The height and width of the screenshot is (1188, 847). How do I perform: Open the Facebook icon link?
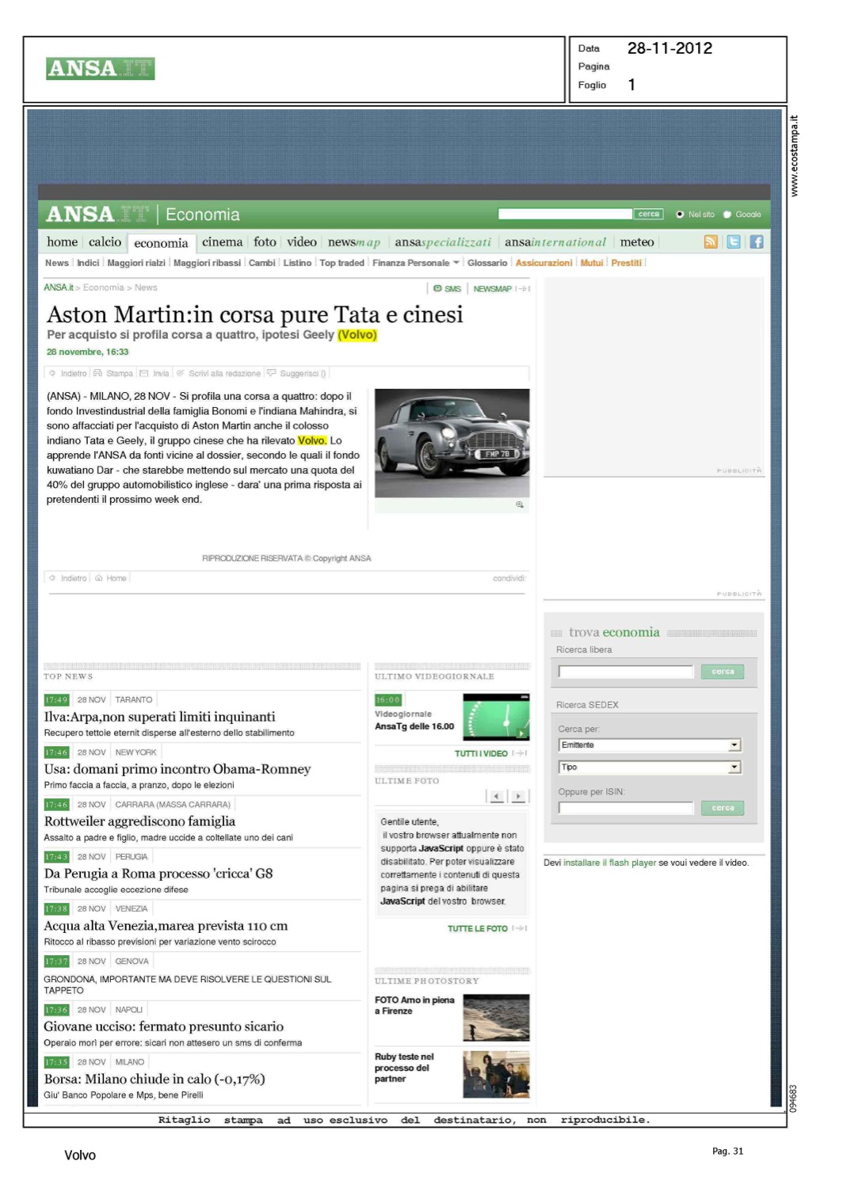(x=757, y=242)
